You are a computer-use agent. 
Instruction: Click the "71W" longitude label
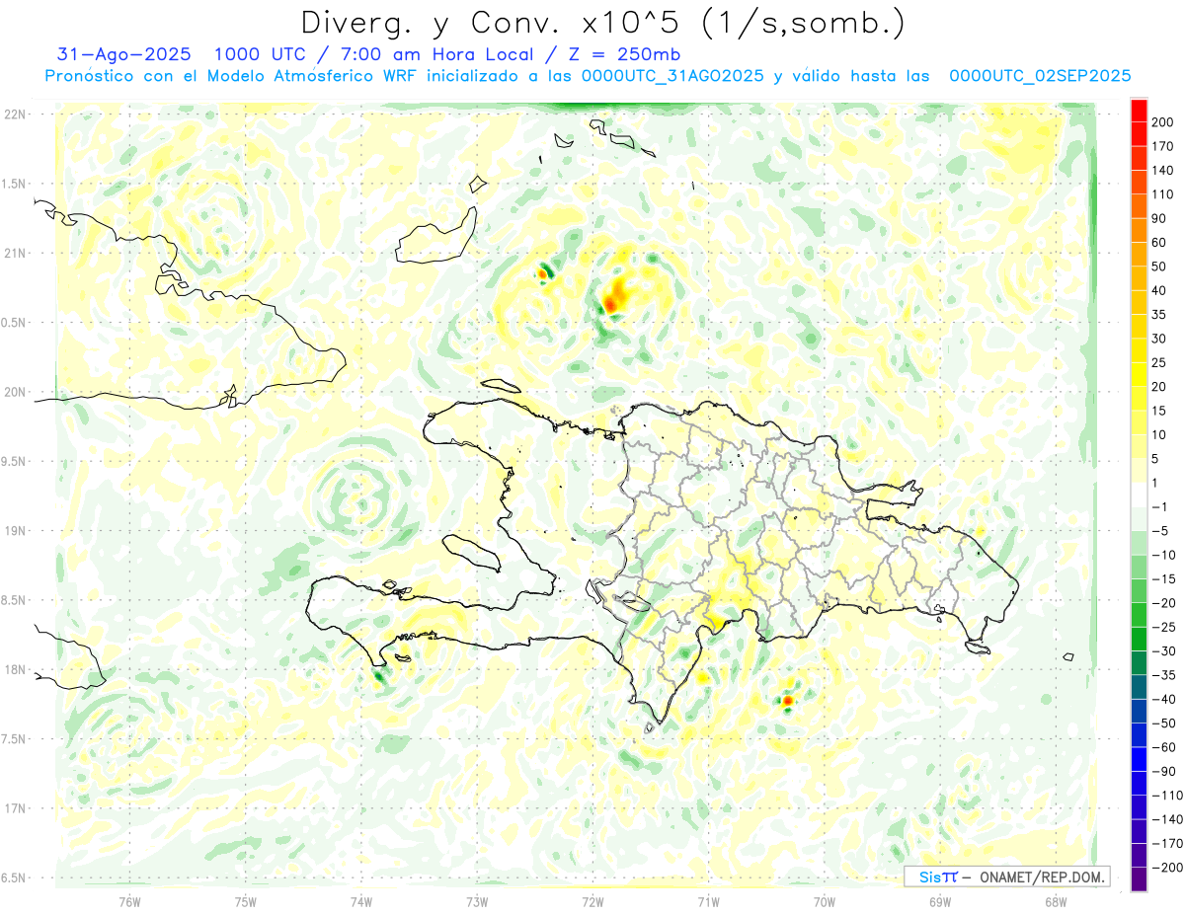point(708,901)
